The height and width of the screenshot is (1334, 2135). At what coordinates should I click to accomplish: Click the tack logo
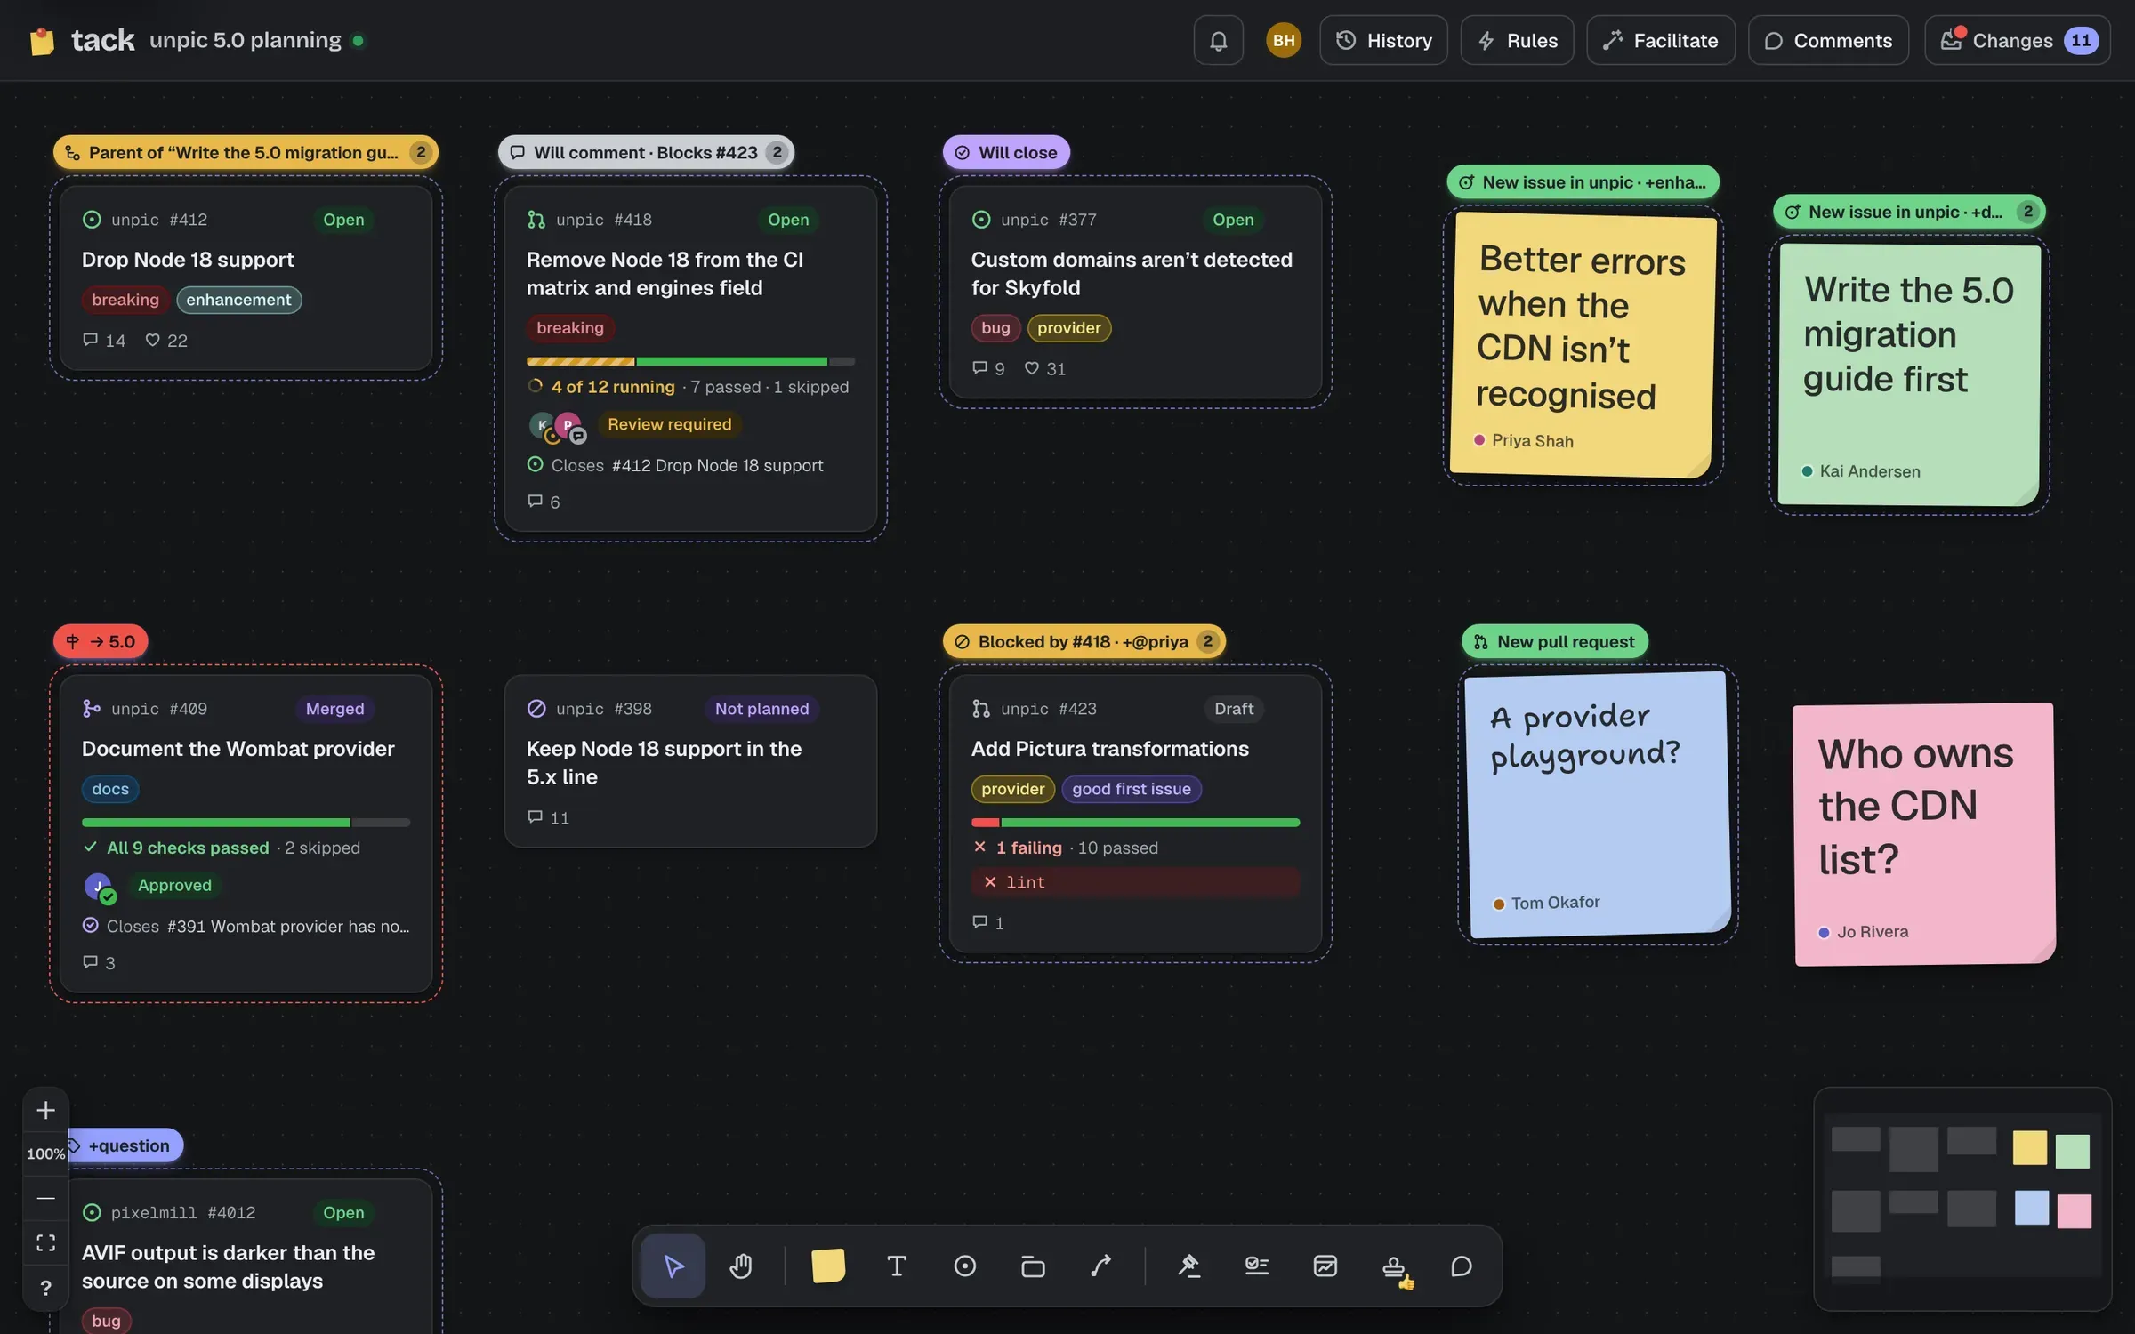coord(82,40)
